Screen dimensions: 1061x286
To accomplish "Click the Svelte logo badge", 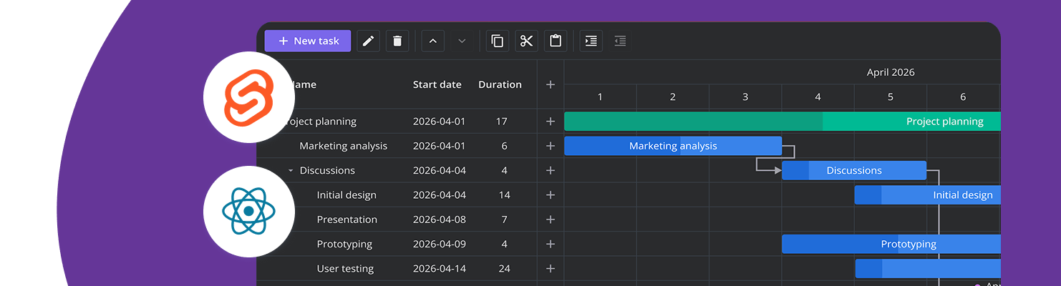I will [249, 97].
